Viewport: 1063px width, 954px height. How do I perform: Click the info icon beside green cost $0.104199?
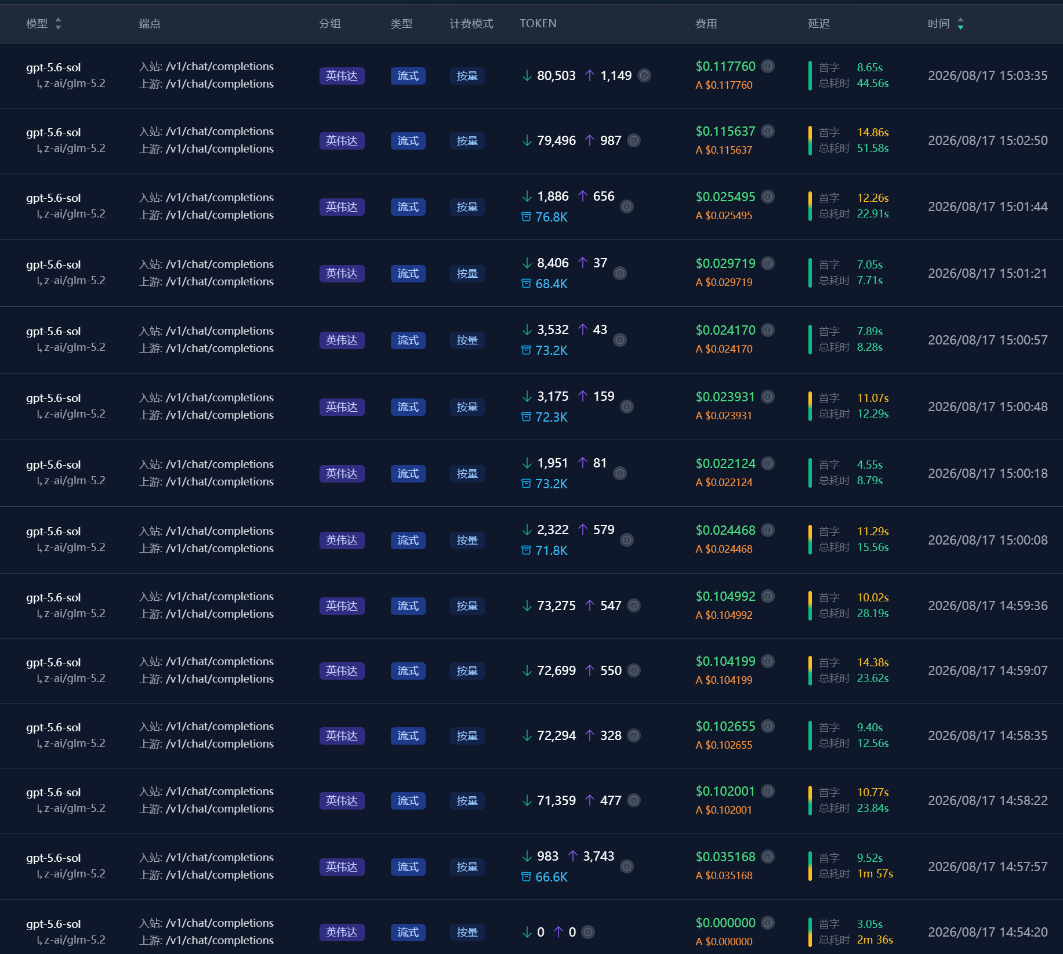click(x=768, y=661)
